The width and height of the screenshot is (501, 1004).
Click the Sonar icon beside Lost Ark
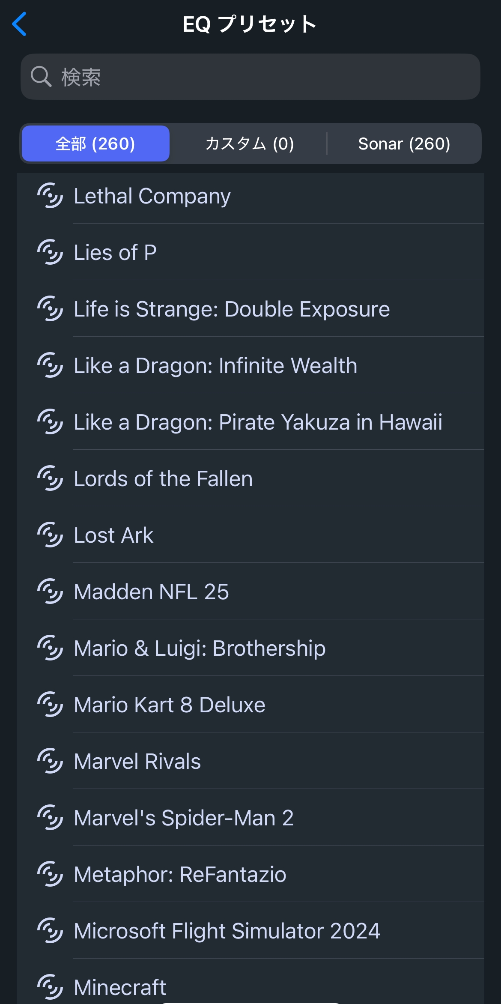point(50,535)
